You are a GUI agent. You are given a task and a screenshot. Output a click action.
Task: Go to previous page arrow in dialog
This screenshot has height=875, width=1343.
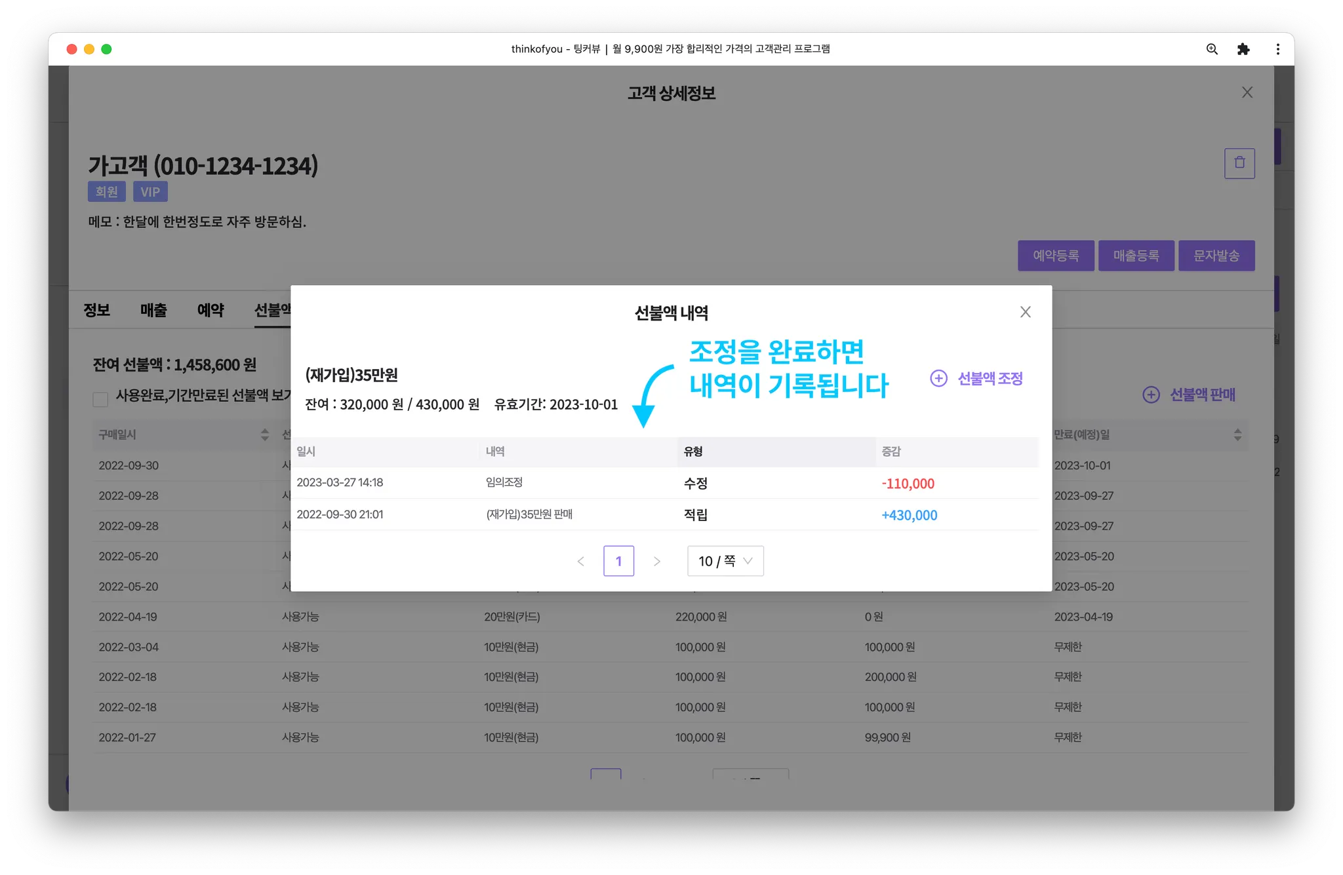pos(580,561)
